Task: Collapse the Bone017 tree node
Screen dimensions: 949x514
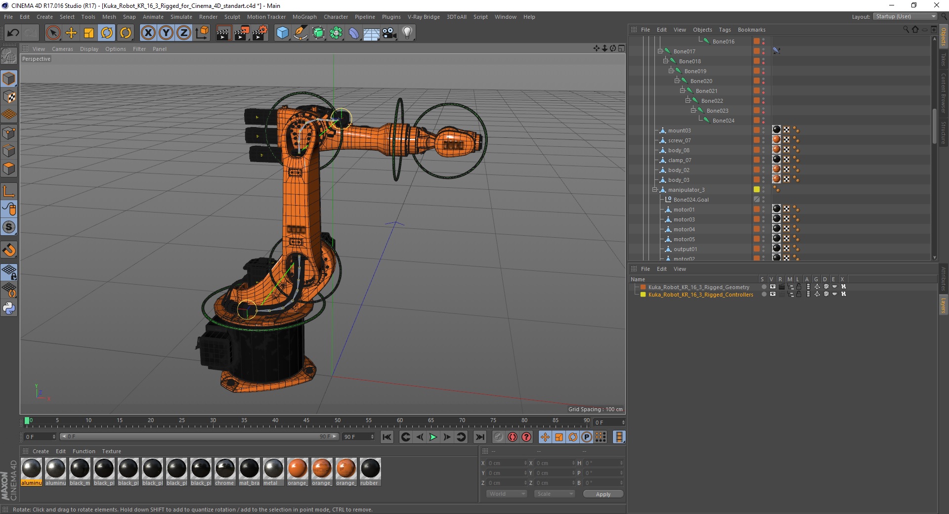Action: coord(660,51)
